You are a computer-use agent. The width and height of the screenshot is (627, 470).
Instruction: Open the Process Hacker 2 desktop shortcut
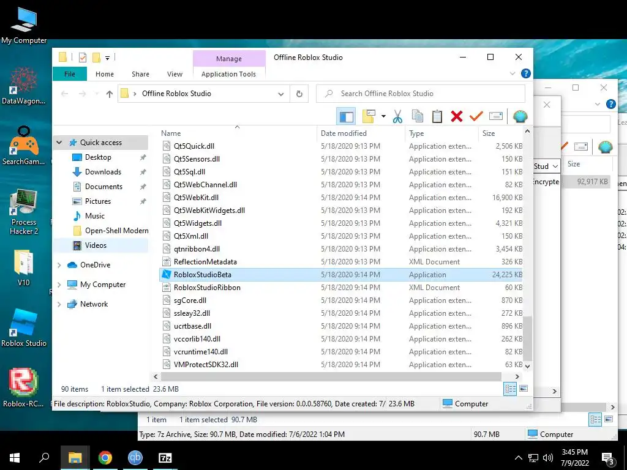[24, 211]
